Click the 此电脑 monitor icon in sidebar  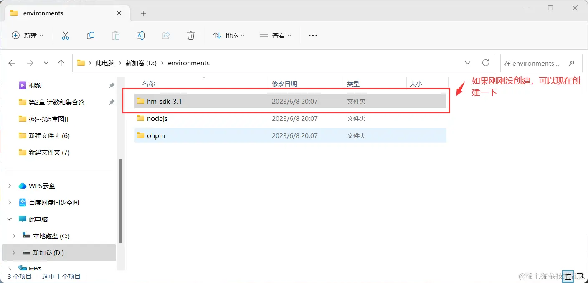pyautogui.click(x=23, y=219)
